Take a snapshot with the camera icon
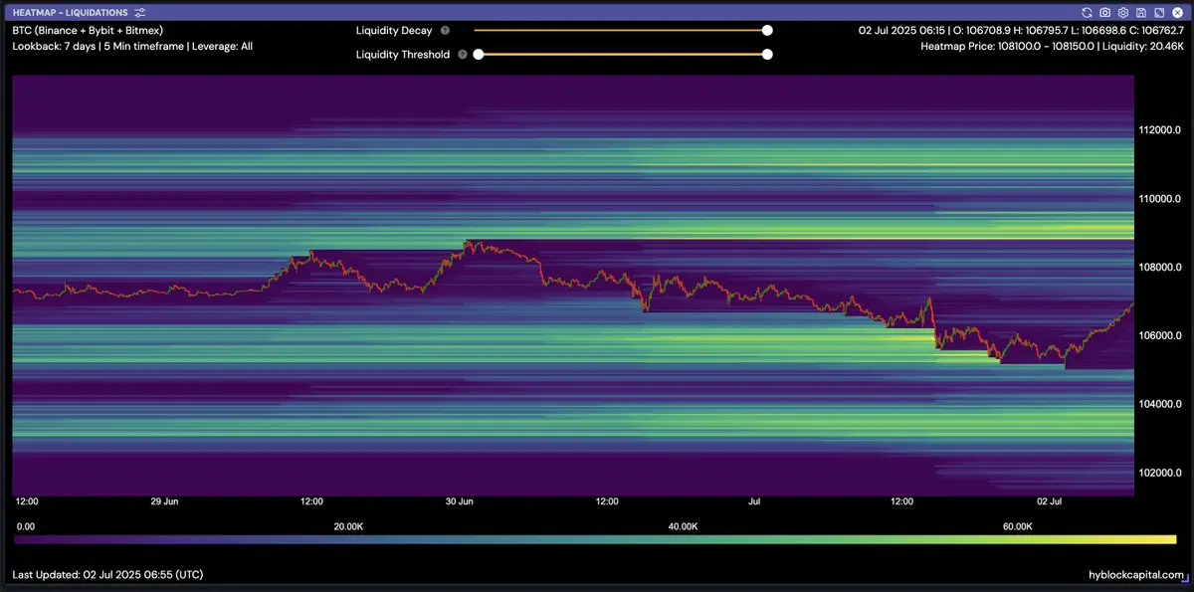 pos(1105,12)
